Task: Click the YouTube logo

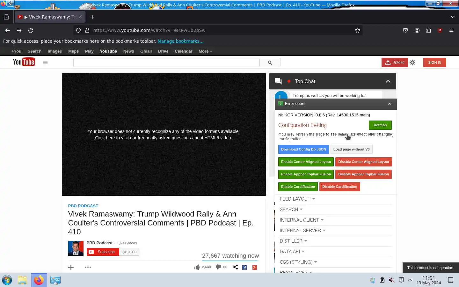Action: [x=24, y=62]
